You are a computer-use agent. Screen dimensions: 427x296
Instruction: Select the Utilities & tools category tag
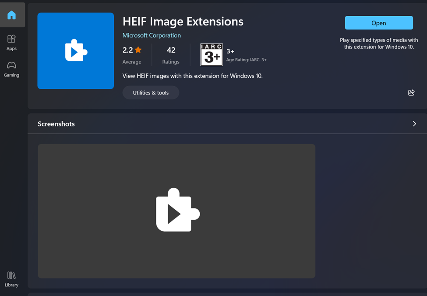coord(151,92)
